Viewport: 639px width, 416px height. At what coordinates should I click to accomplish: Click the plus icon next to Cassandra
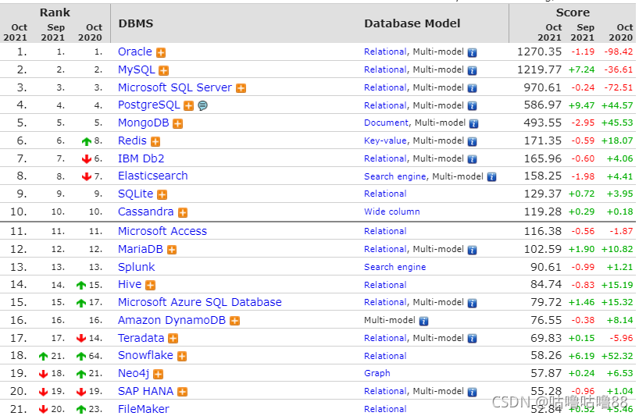(x=182, y=212)
